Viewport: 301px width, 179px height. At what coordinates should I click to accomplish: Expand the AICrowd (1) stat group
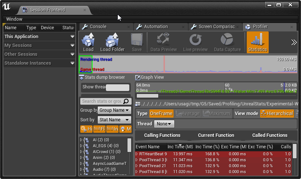click(x=81, y=152)
